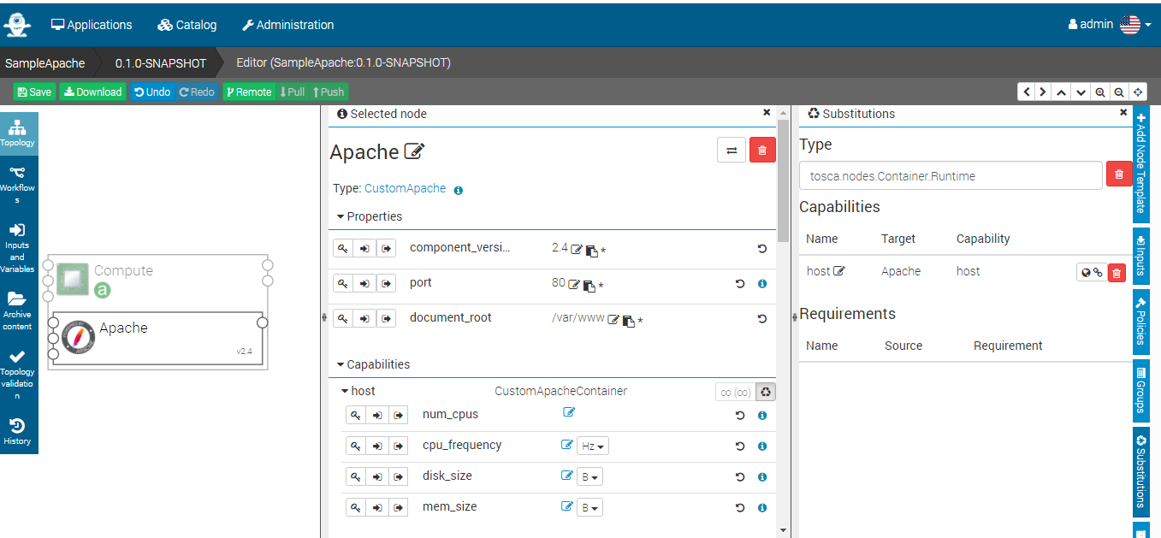Click the red delete Apache node button
The width and height of the screenshot is (1161, 538).
[x=762, y=150]
